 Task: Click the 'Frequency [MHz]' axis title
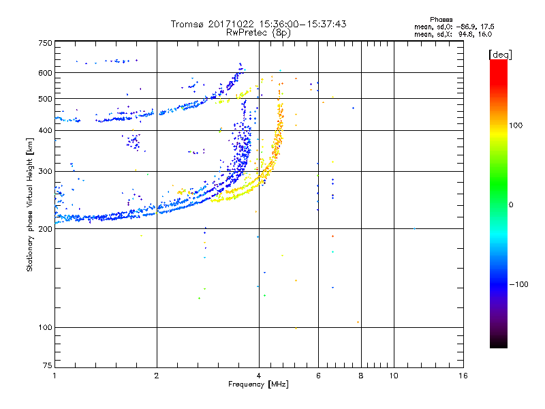pyautogui.click(x=258, y=384)
